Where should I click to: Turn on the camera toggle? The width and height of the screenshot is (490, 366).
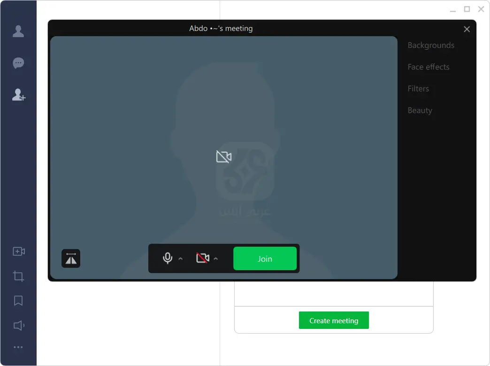pyautogui.click(x=202, y=258)
